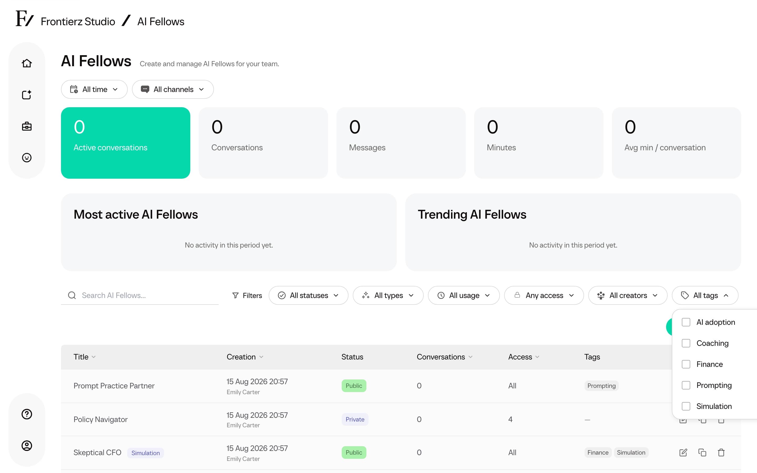
Task: Click the checkmark icon in All statuses
Action: coord(282,295)
